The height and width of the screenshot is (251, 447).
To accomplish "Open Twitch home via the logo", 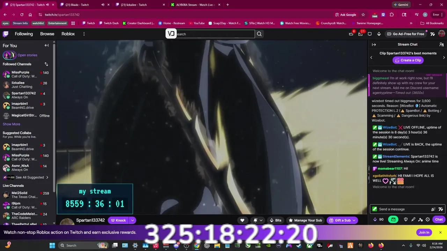I will [6, 34].
